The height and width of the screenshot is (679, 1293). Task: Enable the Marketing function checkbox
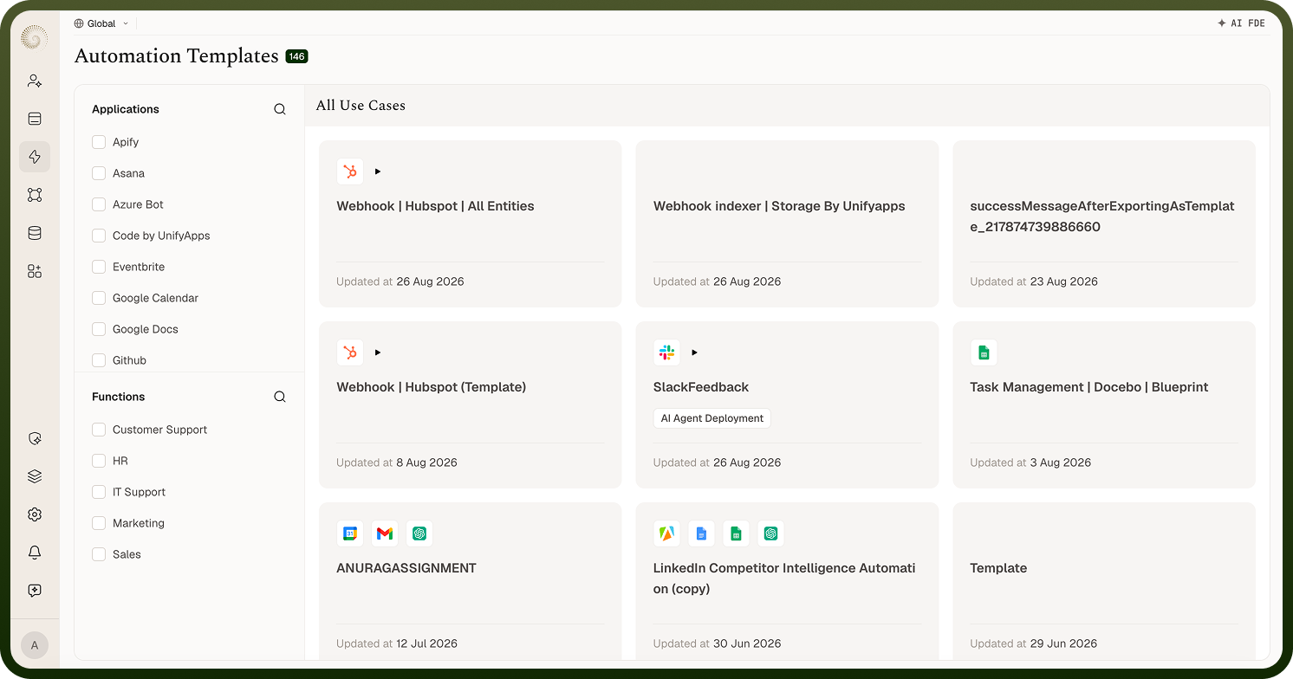click(x=99, y=523)
